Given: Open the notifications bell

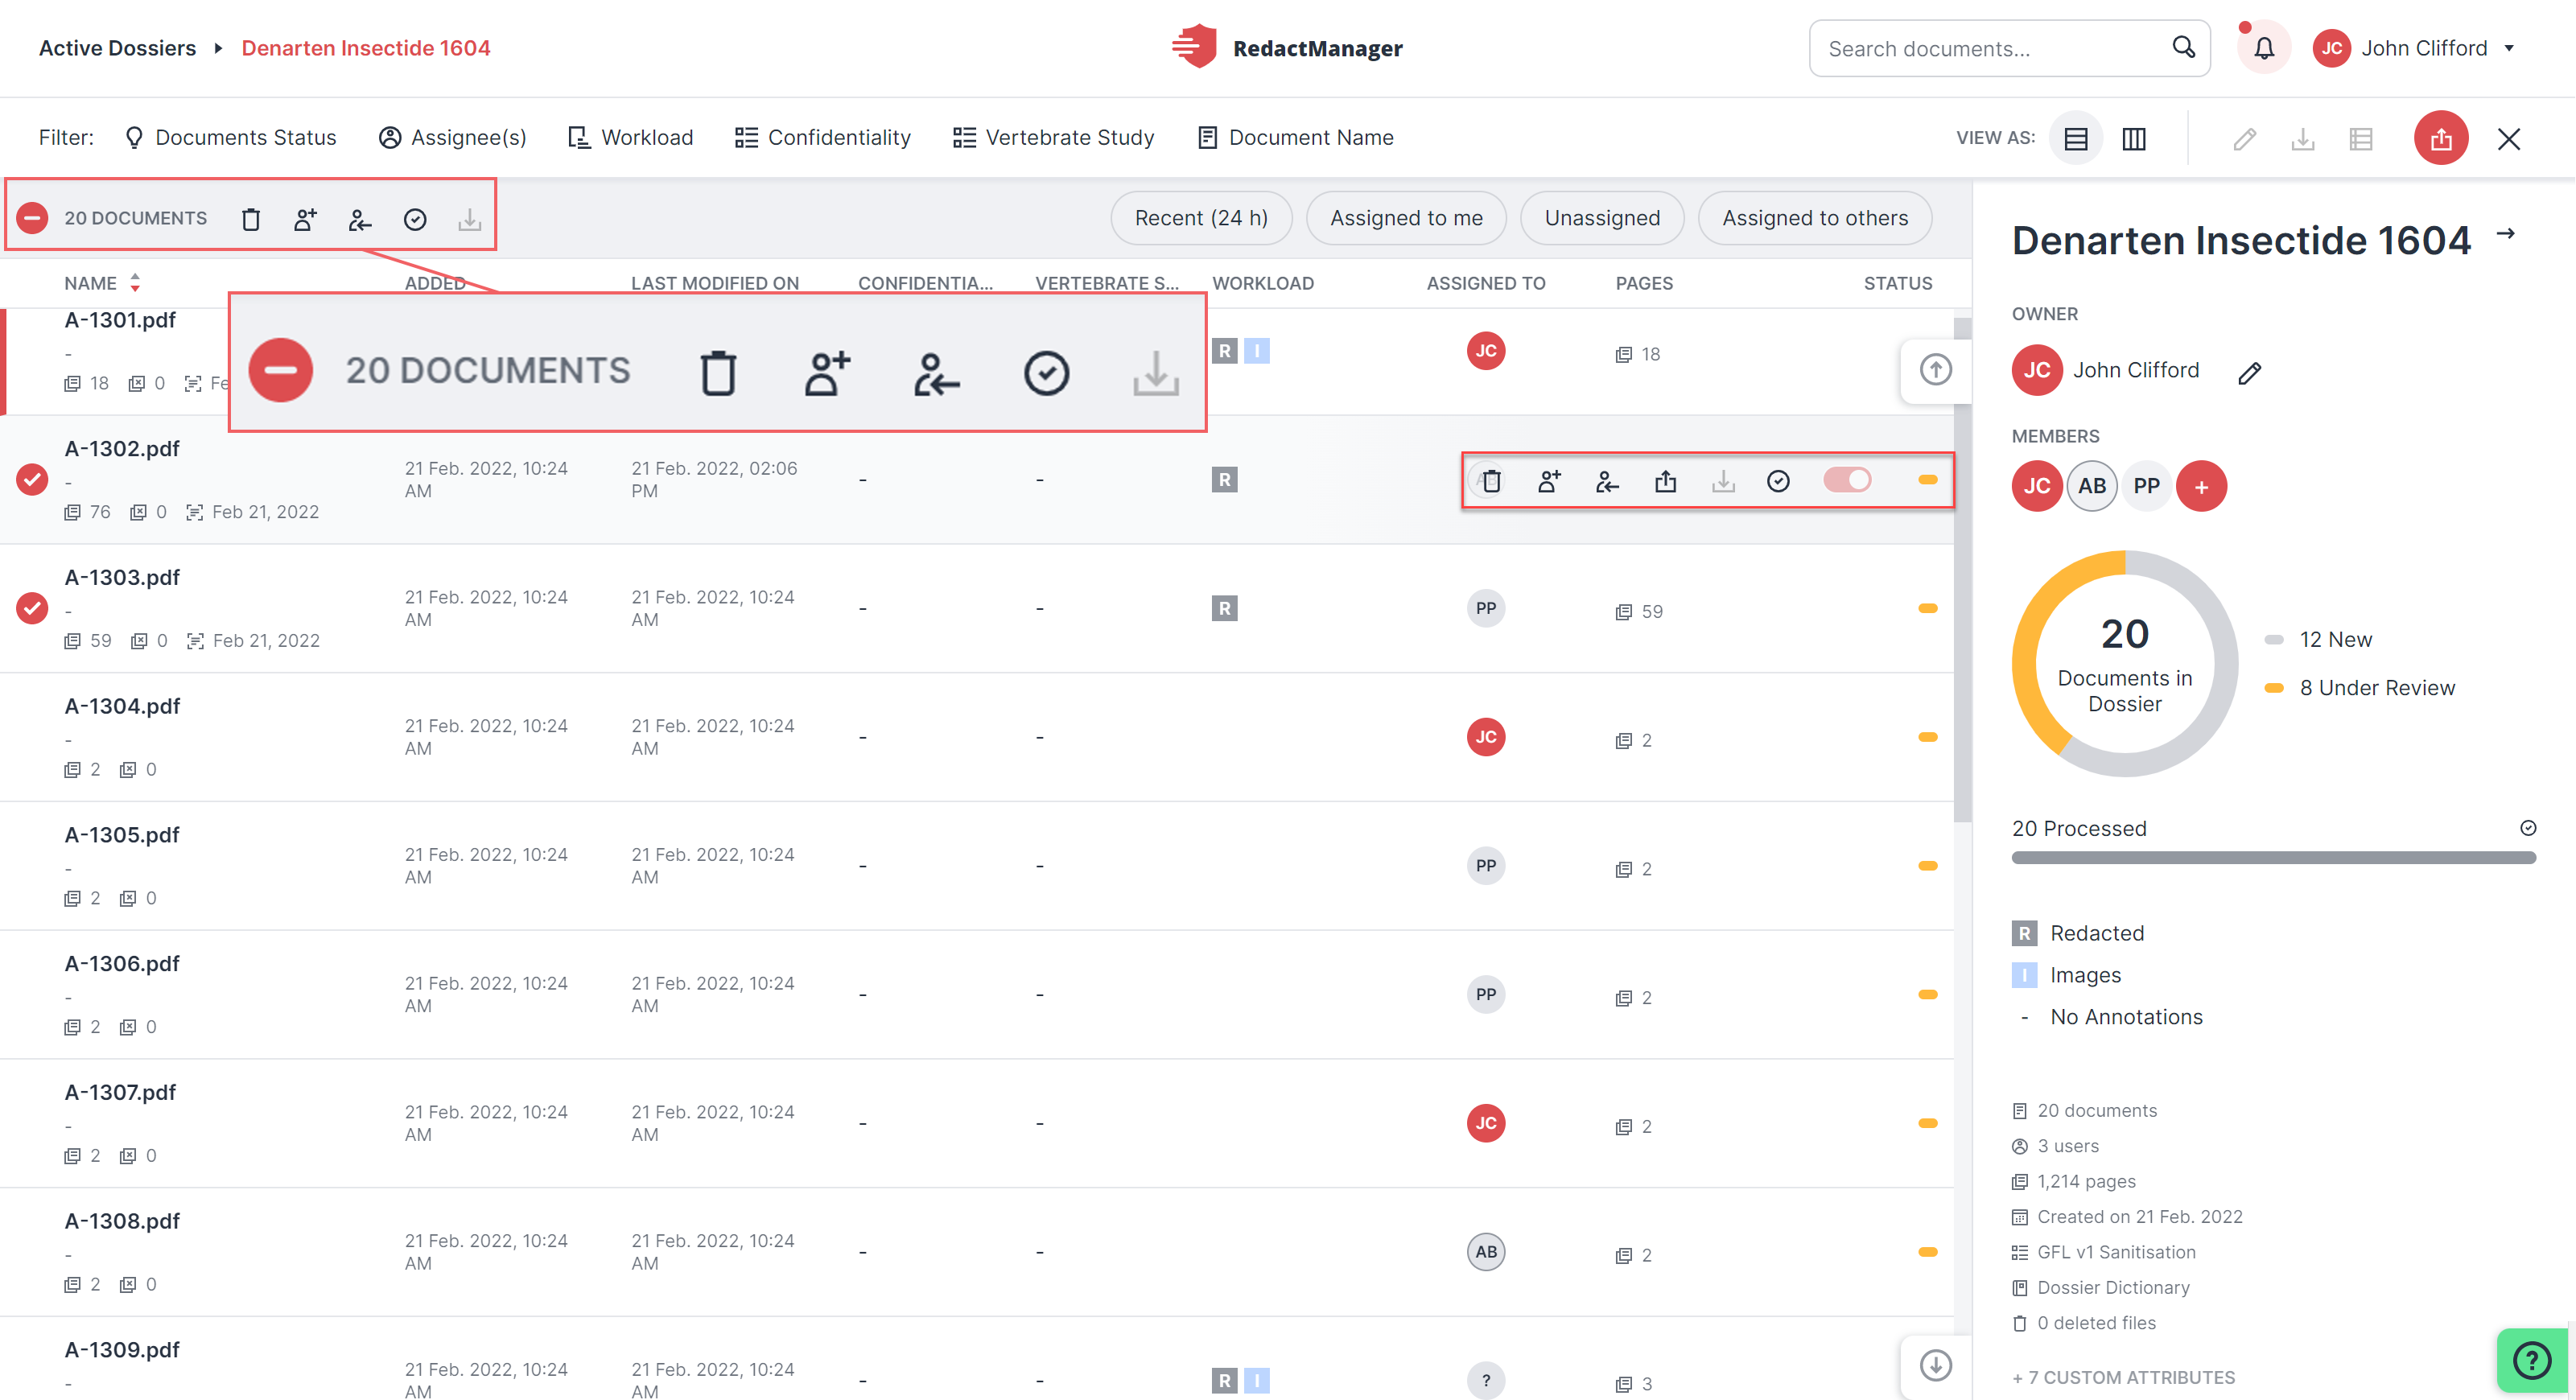Looking at the screenshot, I should pyautogui.click(x=2264, y=48).
